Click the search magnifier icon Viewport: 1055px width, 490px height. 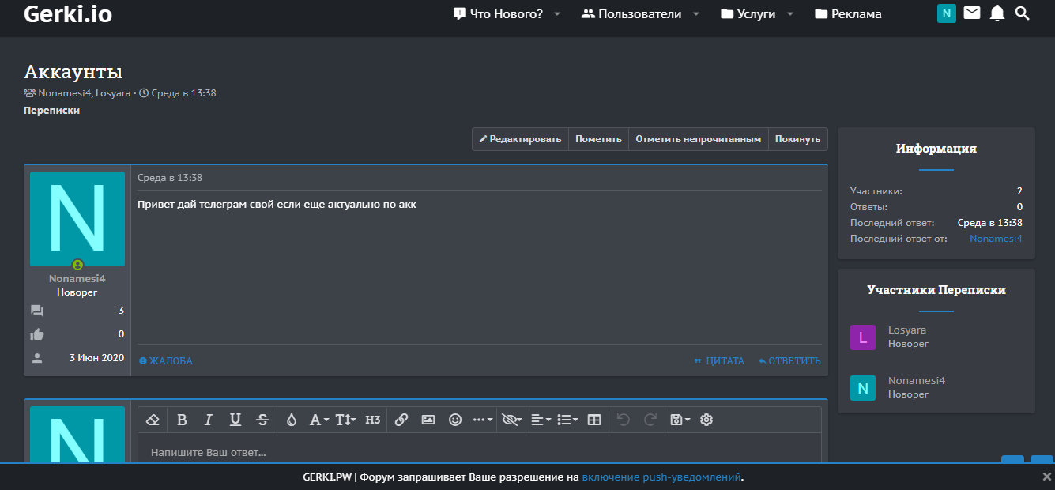pyautogui.click(x=1023, y=13)
